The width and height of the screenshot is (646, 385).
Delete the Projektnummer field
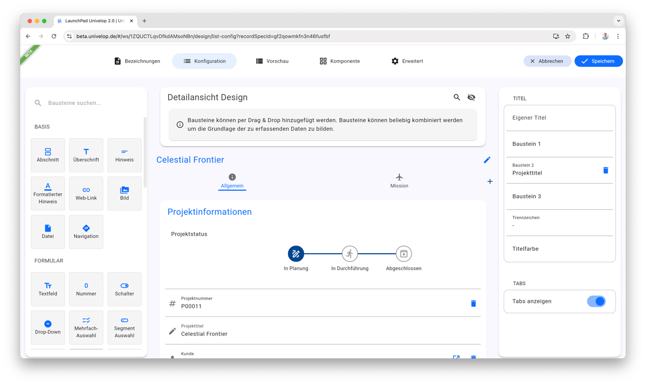click(473, 303)
